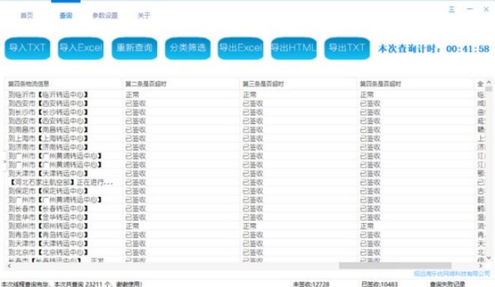Image resolution: width=495 pixels, height=287 pixels.
Task: Open the title bar menu icon
Action: point(451,10)
